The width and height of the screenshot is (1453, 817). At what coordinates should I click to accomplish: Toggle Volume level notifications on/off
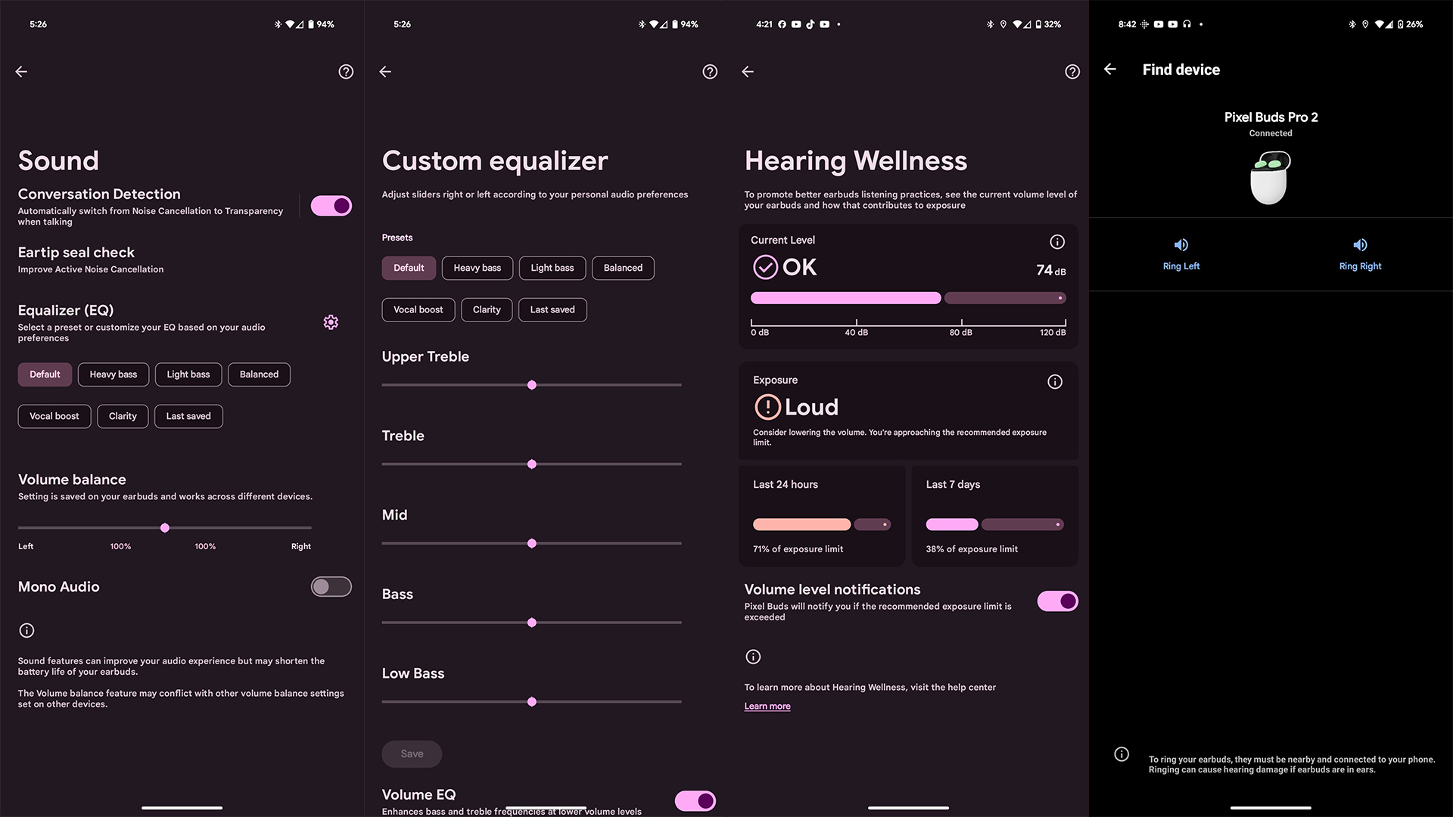pos(1056,601)
